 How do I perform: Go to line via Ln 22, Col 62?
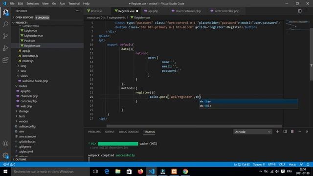click(242, 164)
